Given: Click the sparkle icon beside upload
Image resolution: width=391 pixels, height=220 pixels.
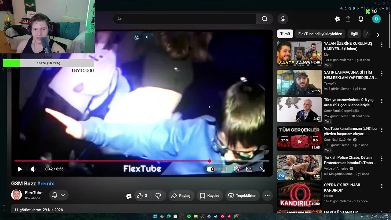Looking at the screenshot, I should point(337,19).
